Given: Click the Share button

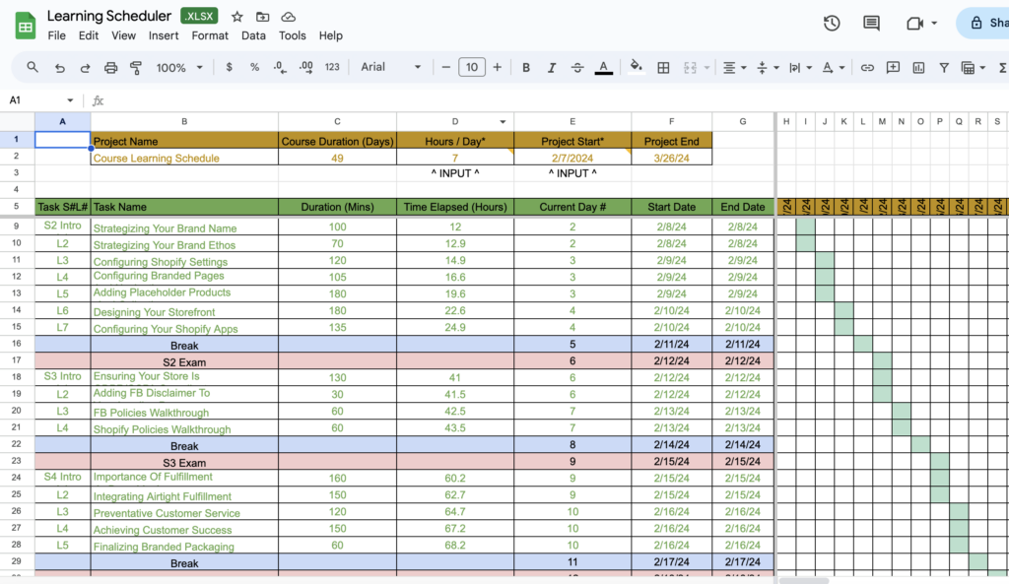Looking at the screenshot, I should [984, 23].
